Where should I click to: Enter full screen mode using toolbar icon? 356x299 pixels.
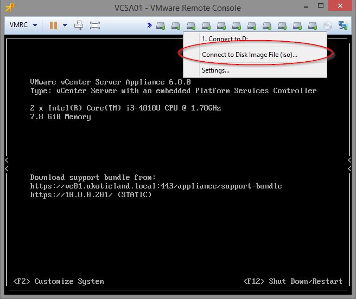[x=95, y=25]
